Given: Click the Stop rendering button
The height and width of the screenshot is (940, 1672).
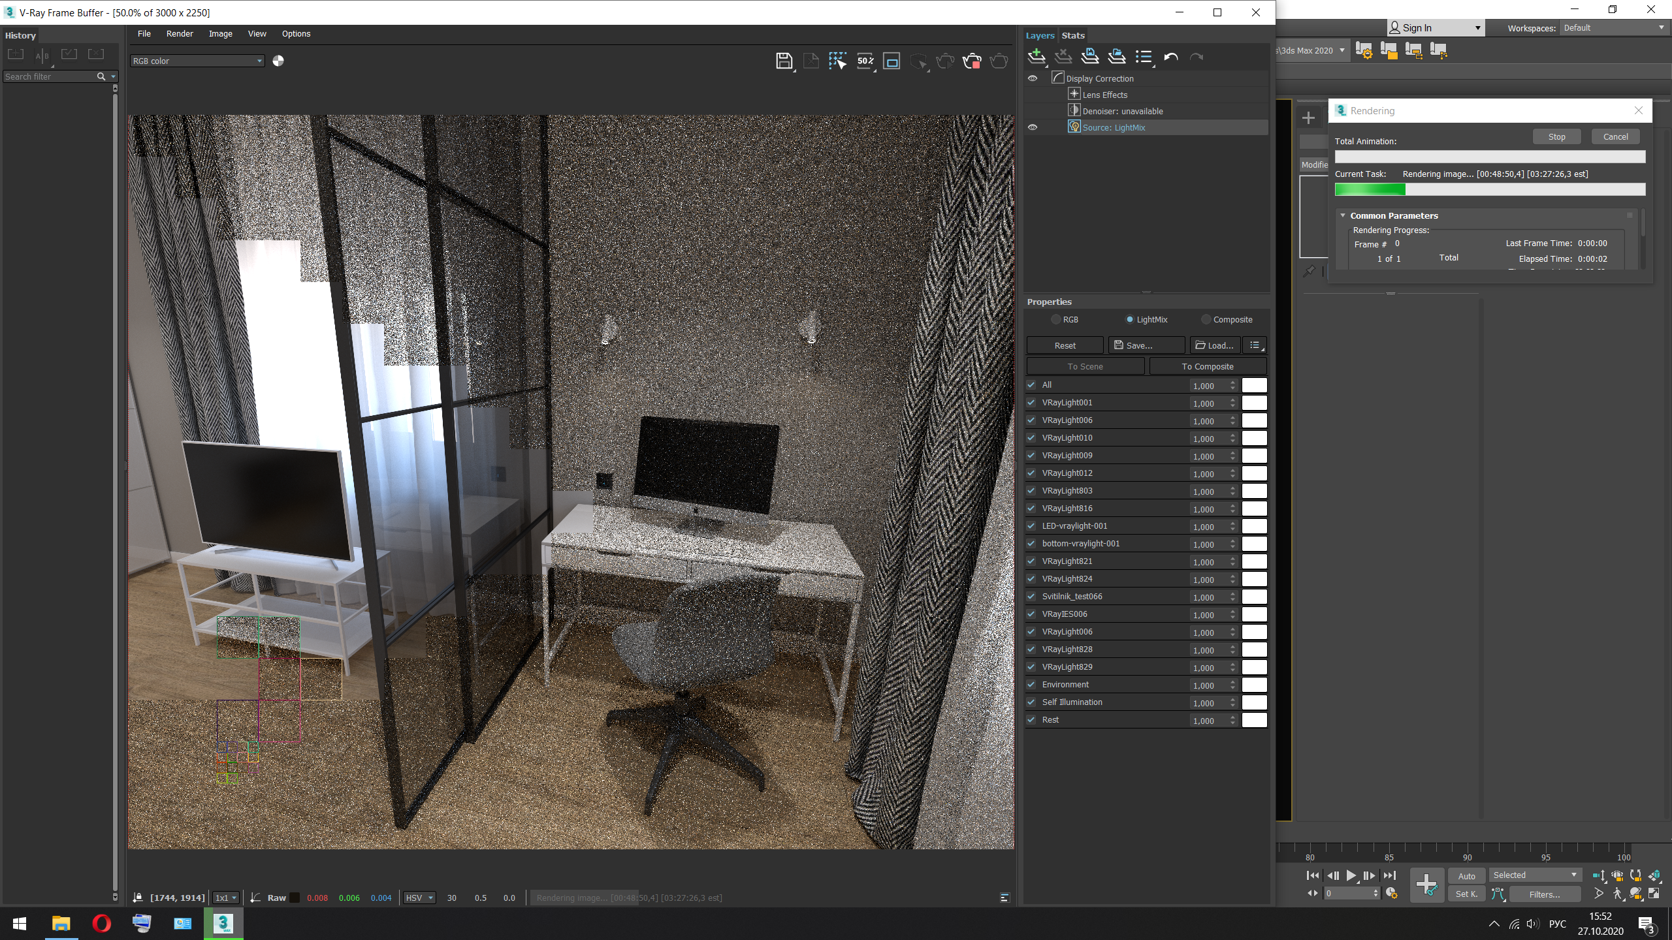Looking at the screenshot, I should [x=1557, y=136].
